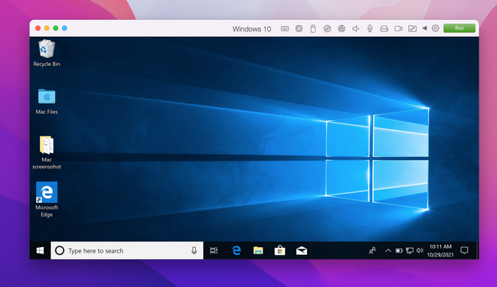
Task: Open the Parallels keyboard menu icon
Action: pos(285,29)
